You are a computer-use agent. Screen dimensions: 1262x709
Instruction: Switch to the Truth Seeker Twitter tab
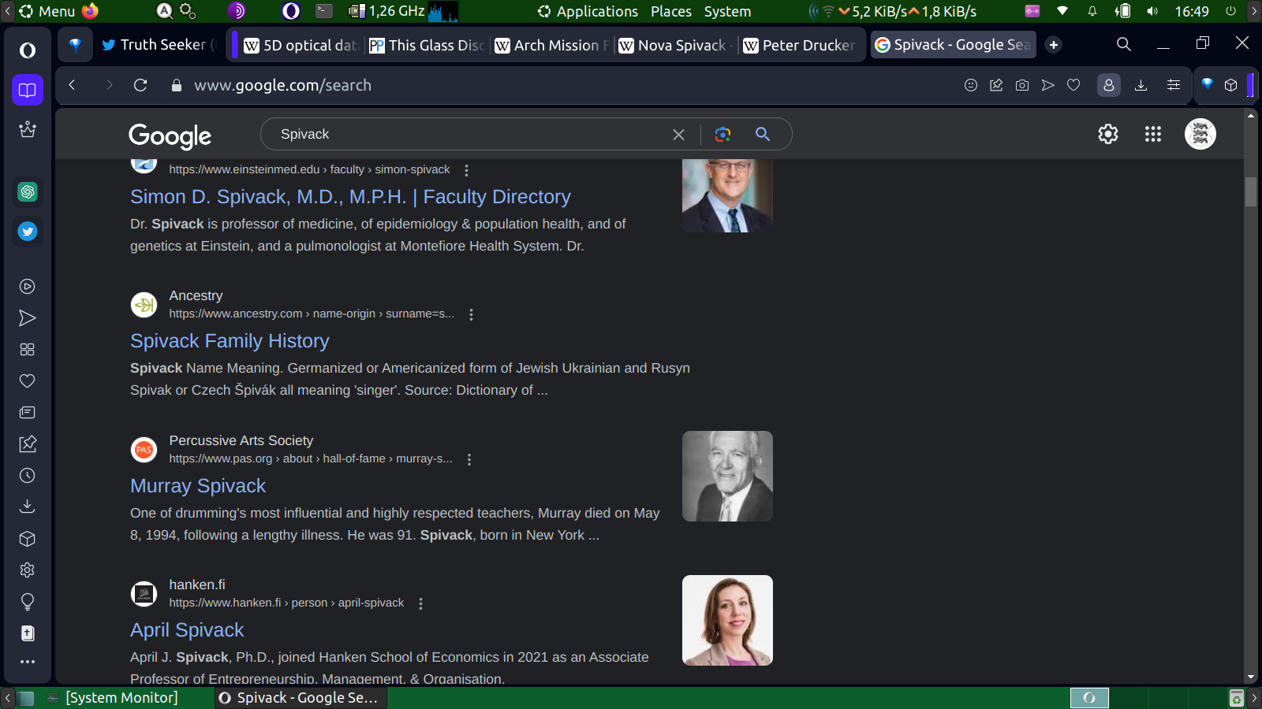159,45
